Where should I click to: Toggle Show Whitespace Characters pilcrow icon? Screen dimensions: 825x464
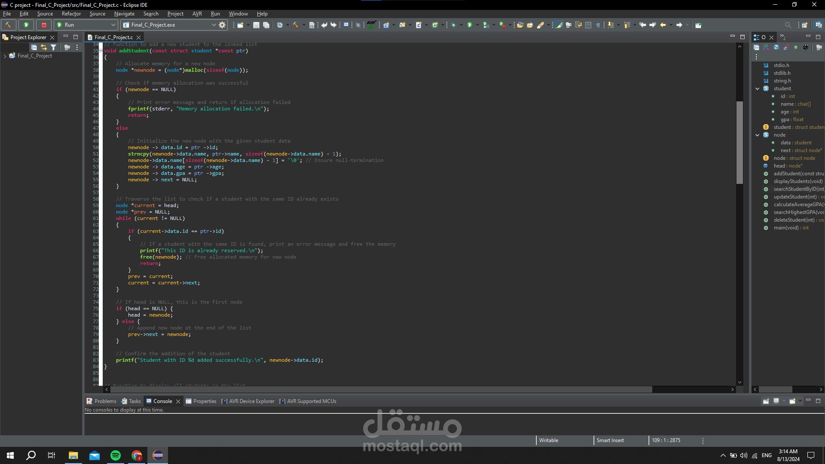(598, 25)
